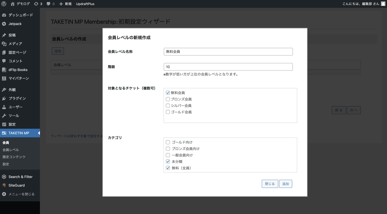
Task: Click the Search & Filter label
Action: (20, 177)
